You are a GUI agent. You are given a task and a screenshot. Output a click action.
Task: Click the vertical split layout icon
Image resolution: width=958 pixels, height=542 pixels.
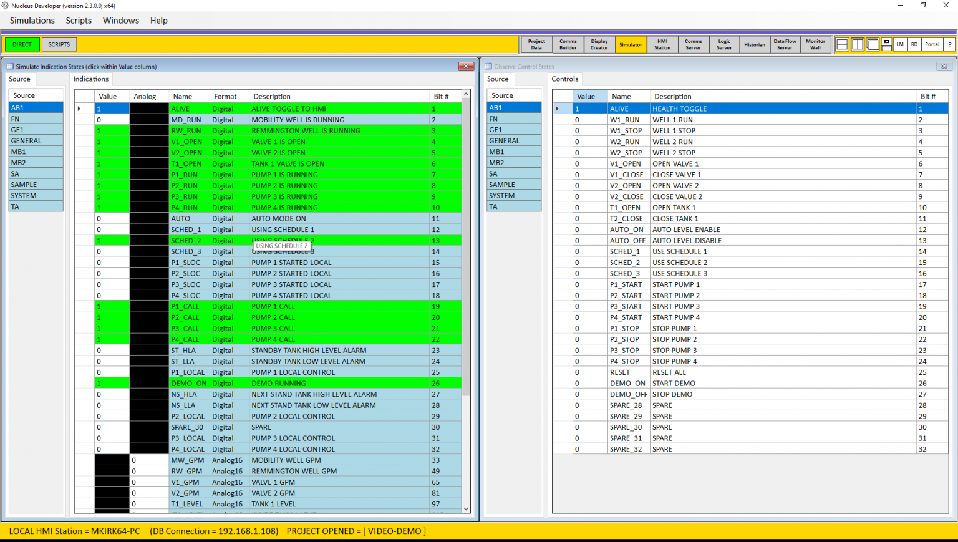pyautogui.click(x=857, y=44)
